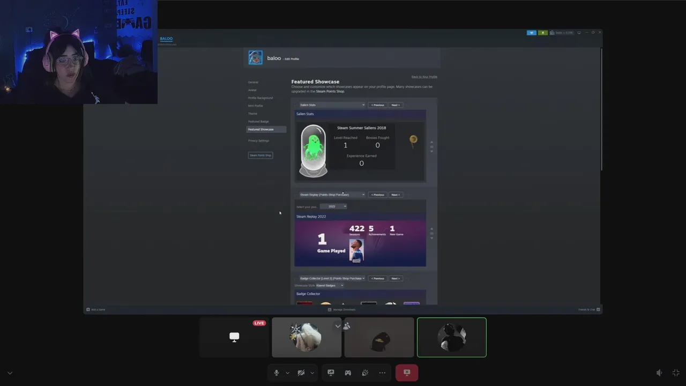Click the members icon above the tiles
Viewport: 686px width, 386px height.
pos(347,325)
